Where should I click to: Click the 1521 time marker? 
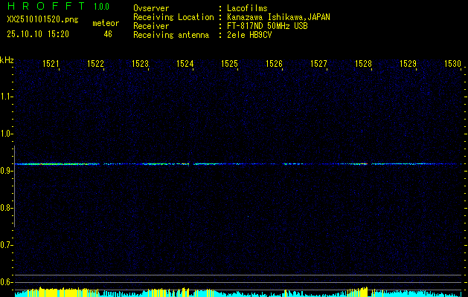pyautogui.click(x=51, y=65)
